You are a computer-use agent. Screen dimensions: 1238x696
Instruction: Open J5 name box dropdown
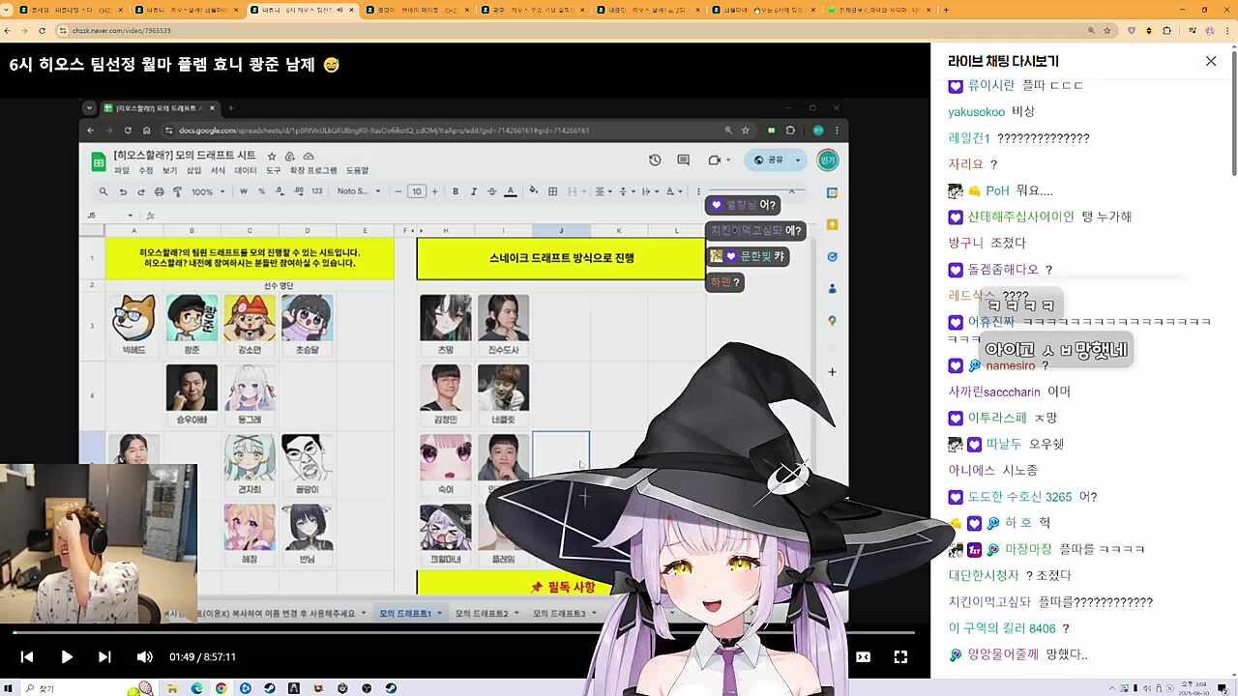(130, 215)
